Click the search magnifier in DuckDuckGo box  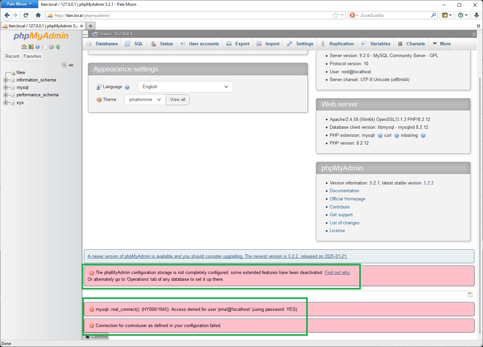pyautogui.click(x=433, y=15)
